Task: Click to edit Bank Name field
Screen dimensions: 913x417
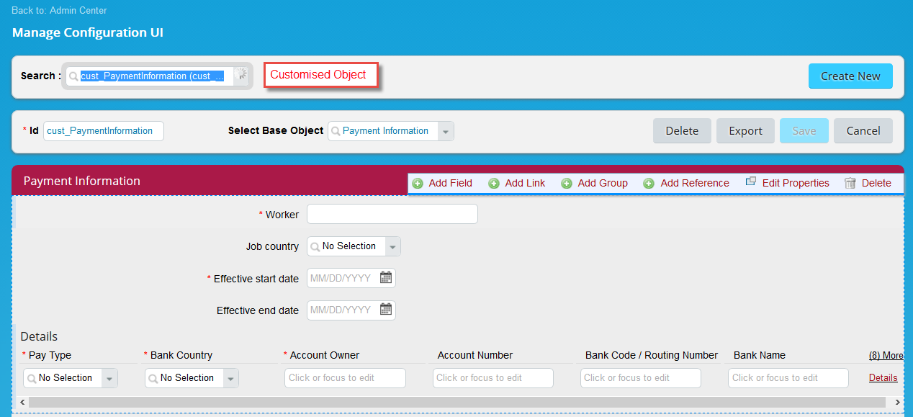Action: coord(789,378)
